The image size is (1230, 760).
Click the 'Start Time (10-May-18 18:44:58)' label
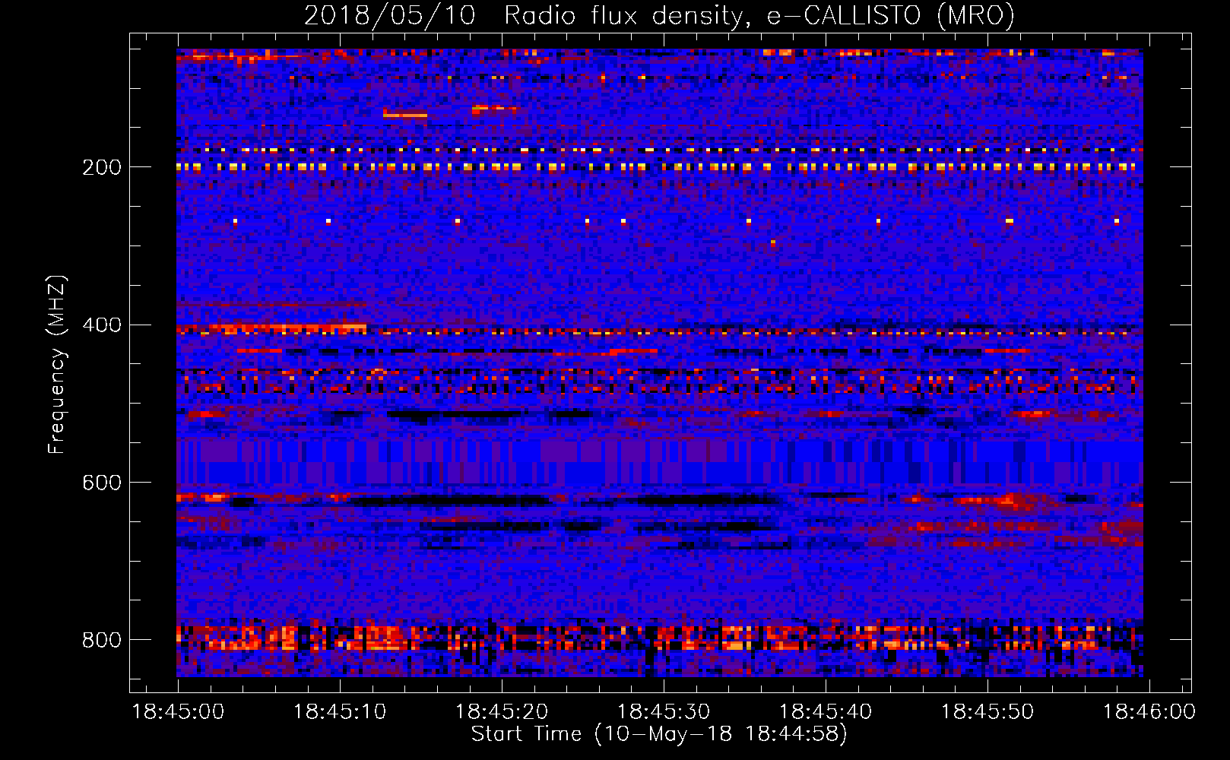coord(659,734)
